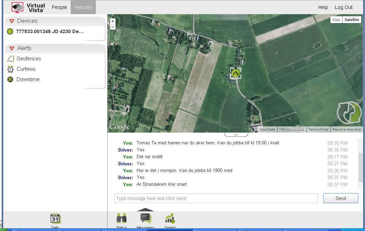Viewport: 365px width, 231px height.
Task: Switch map to Satellite view
Action: pyautogui.click(x=352, y=20)
